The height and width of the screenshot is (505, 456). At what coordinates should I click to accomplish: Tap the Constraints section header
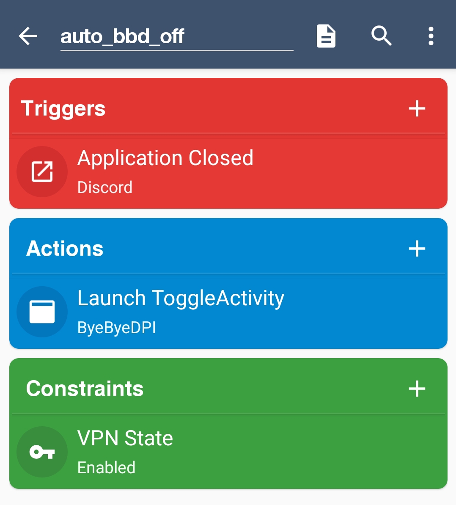(85, 389)
